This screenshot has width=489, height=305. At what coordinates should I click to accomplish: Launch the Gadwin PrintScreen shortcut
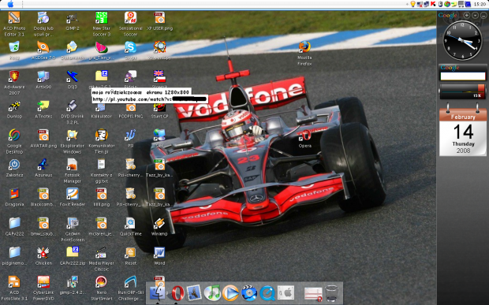pyautogui.click(x=73, y=229)
